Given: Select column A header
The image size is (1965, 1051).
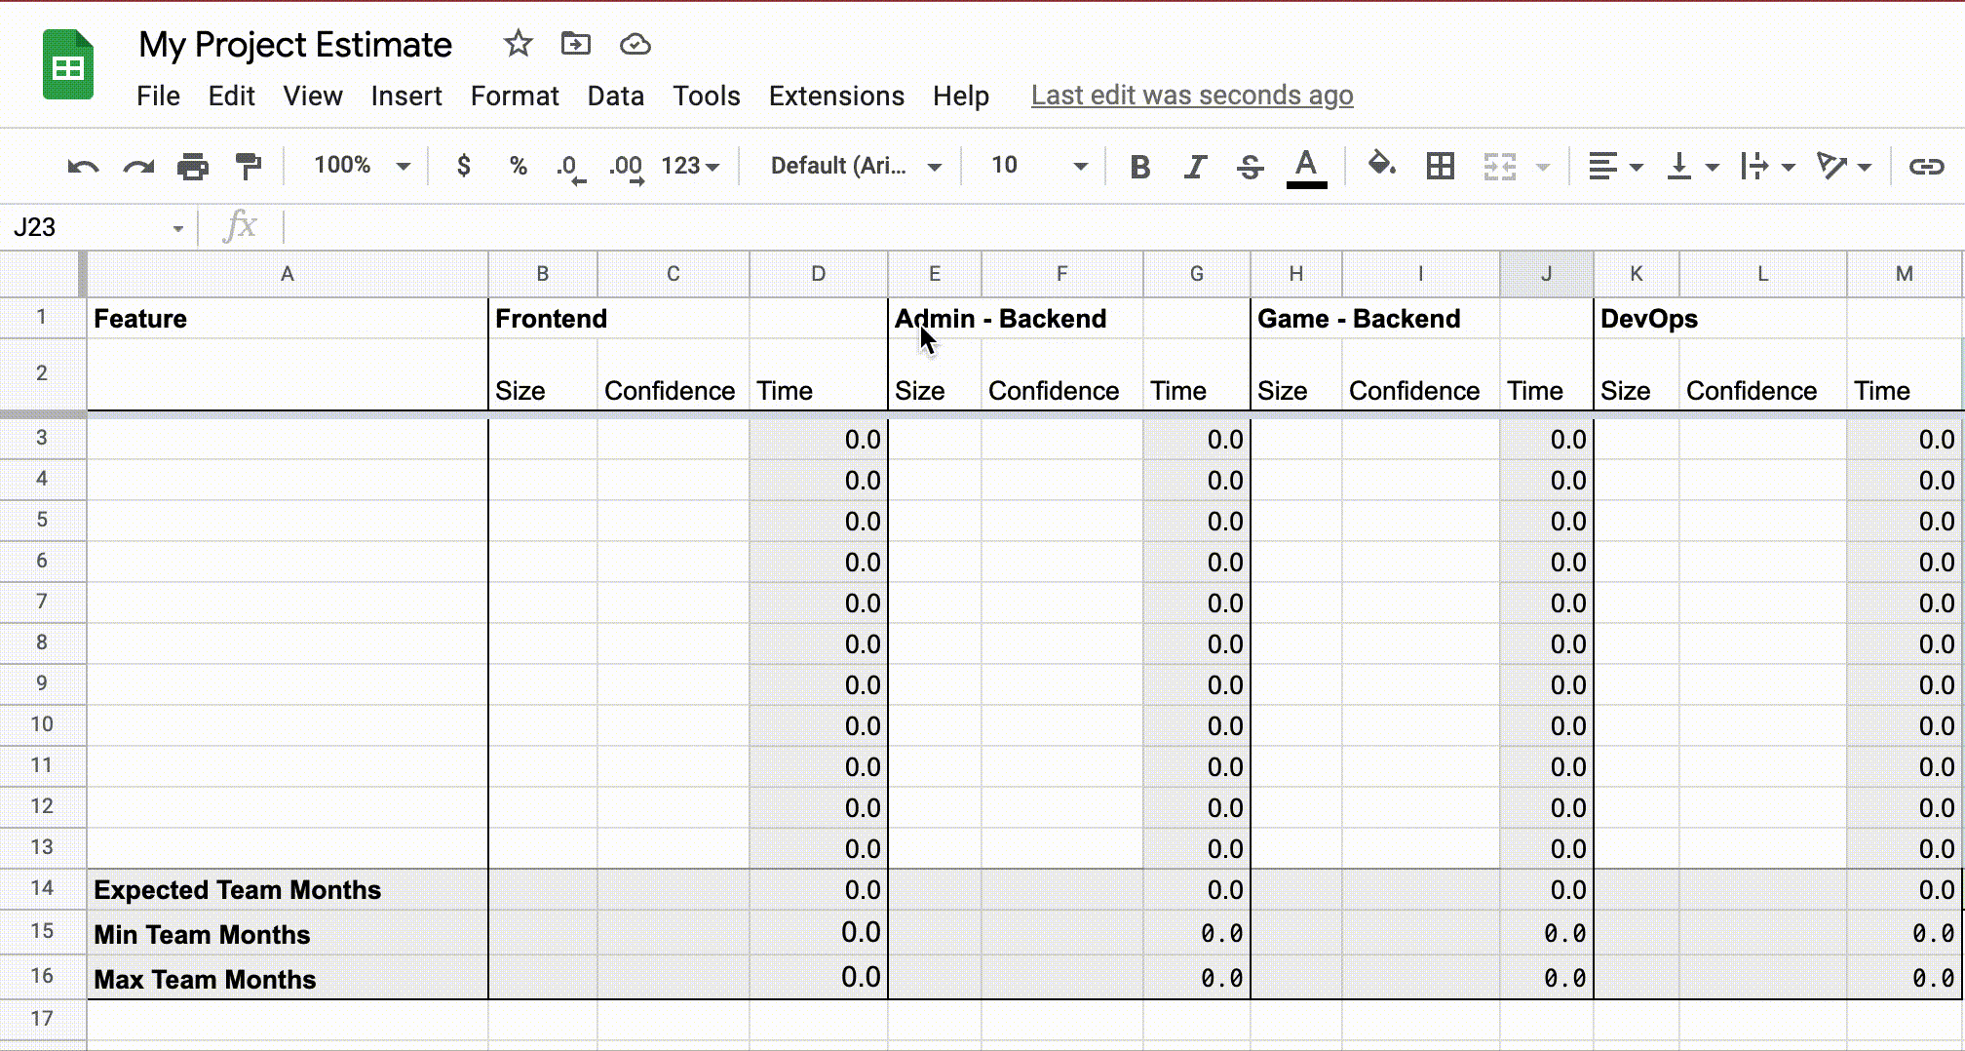Looking at the screenshot, I should (288, 274).
